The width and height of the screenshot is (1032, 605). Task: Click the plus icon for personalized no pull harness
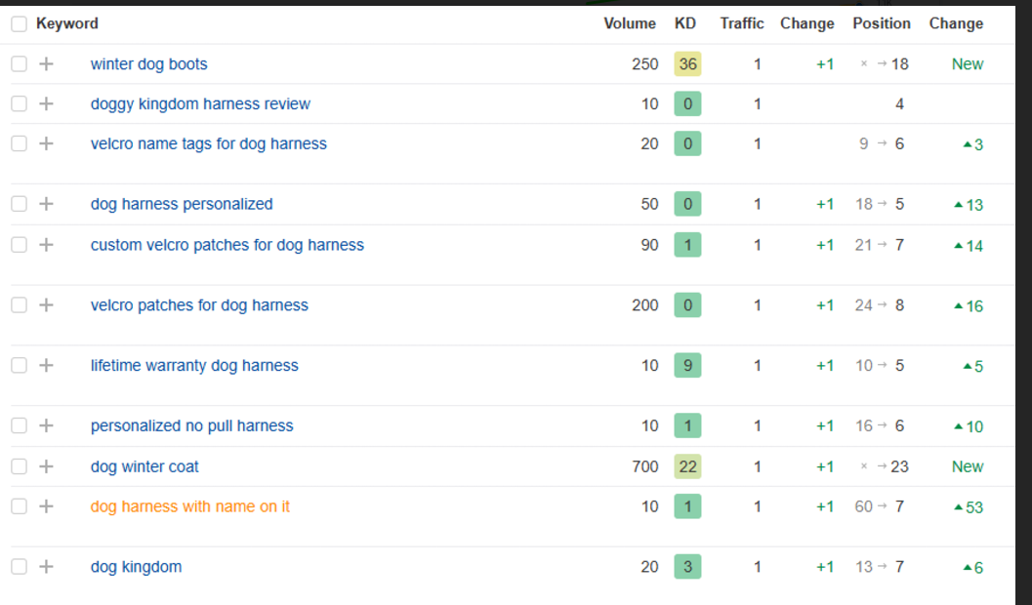pos(46,426)
